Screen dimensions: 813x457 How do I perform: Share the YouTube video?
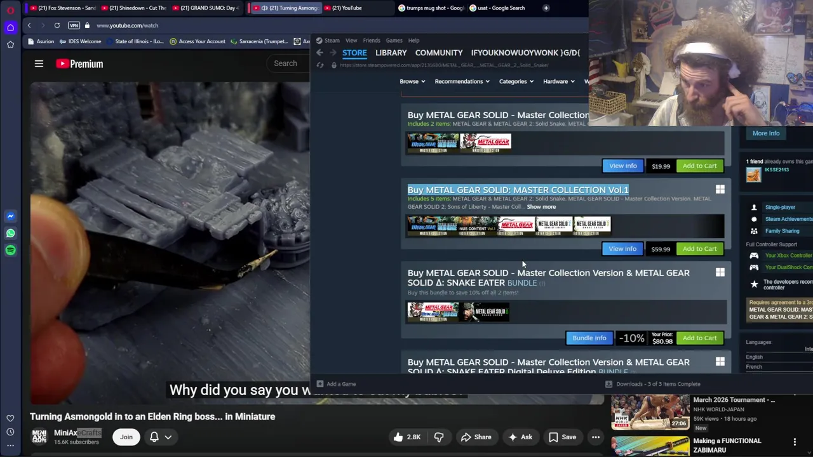point(476,437)
